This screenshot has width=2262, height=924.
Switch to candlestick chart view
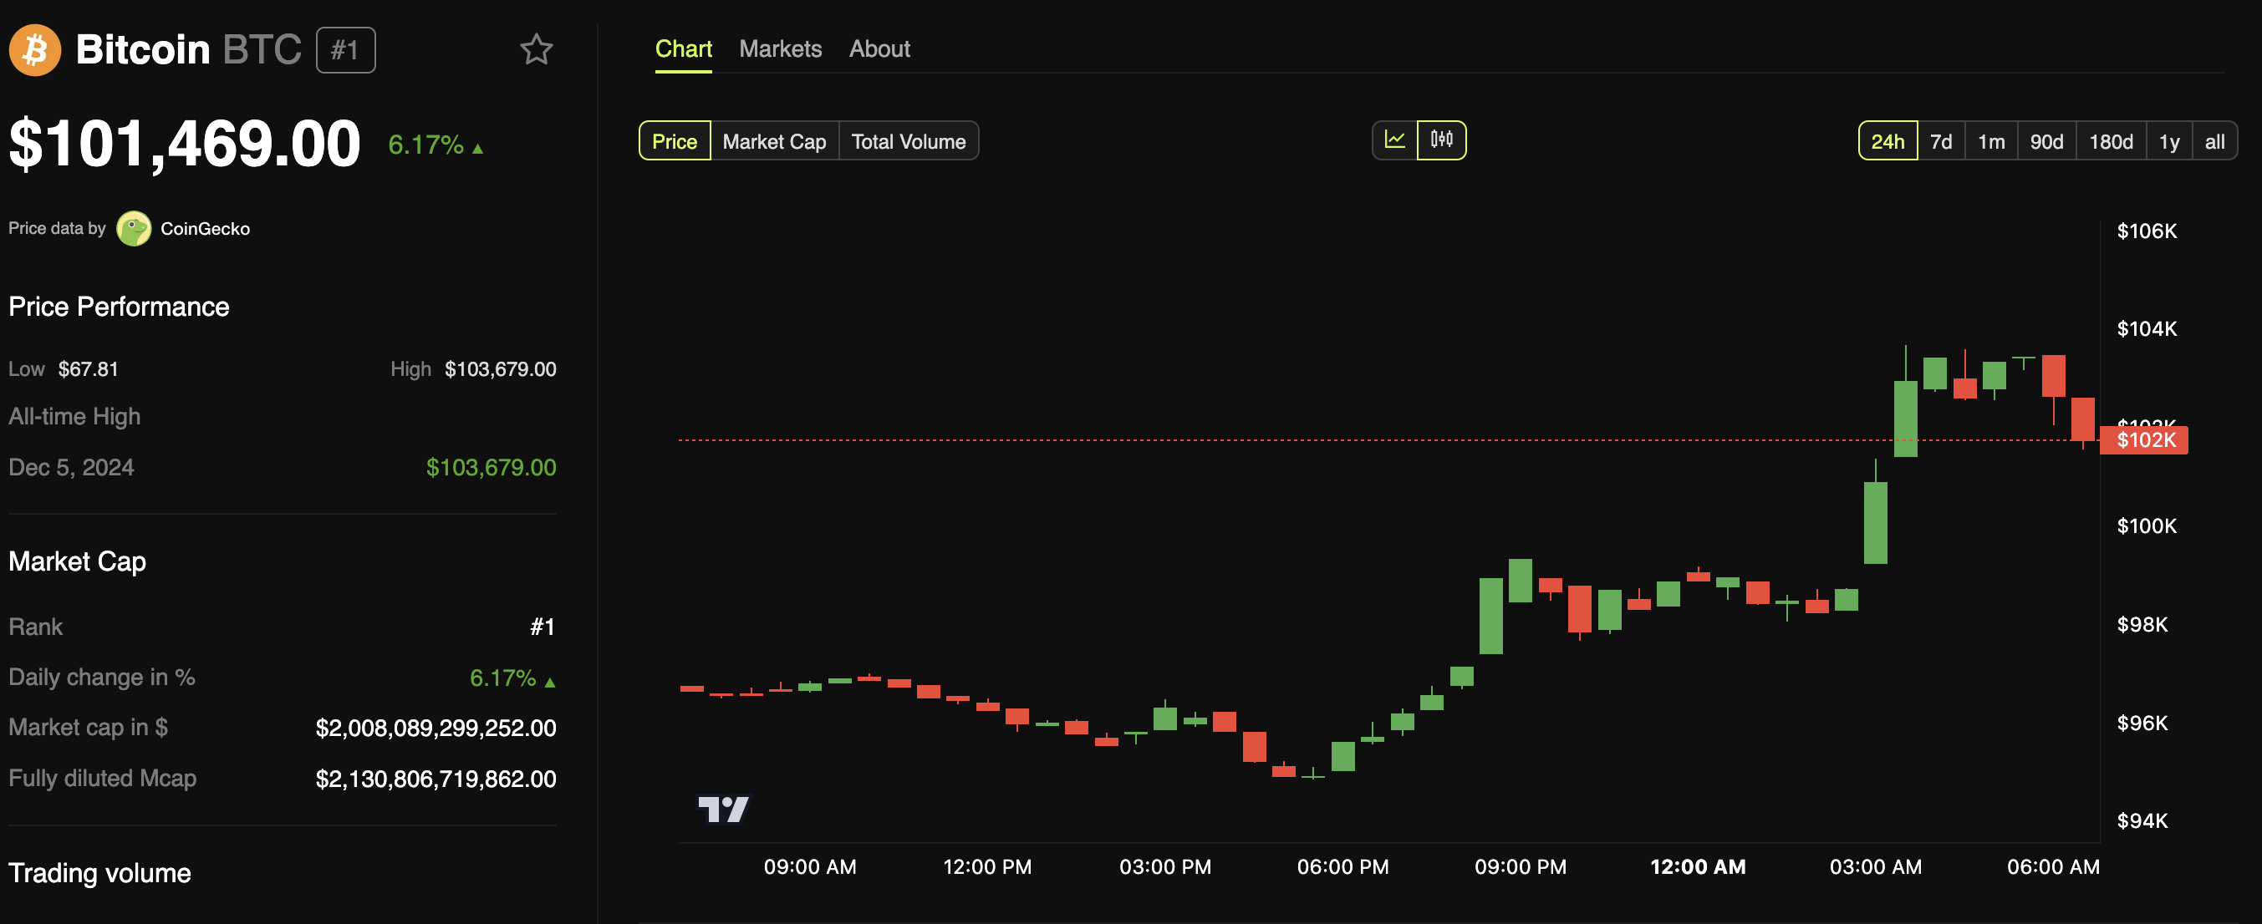(x=1441, y=140)
